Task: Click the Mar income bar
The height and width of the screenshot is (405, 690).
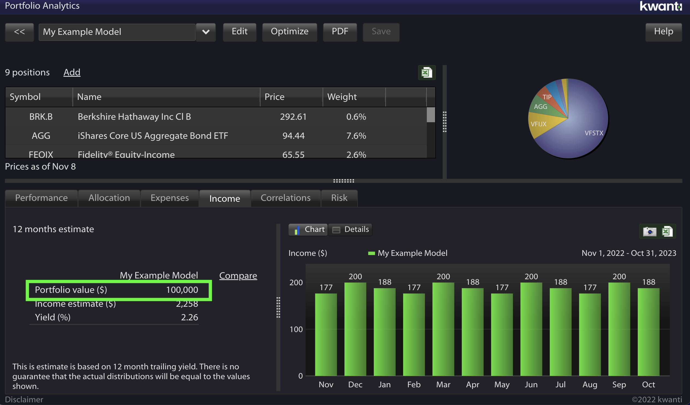Action: point(443,329)
